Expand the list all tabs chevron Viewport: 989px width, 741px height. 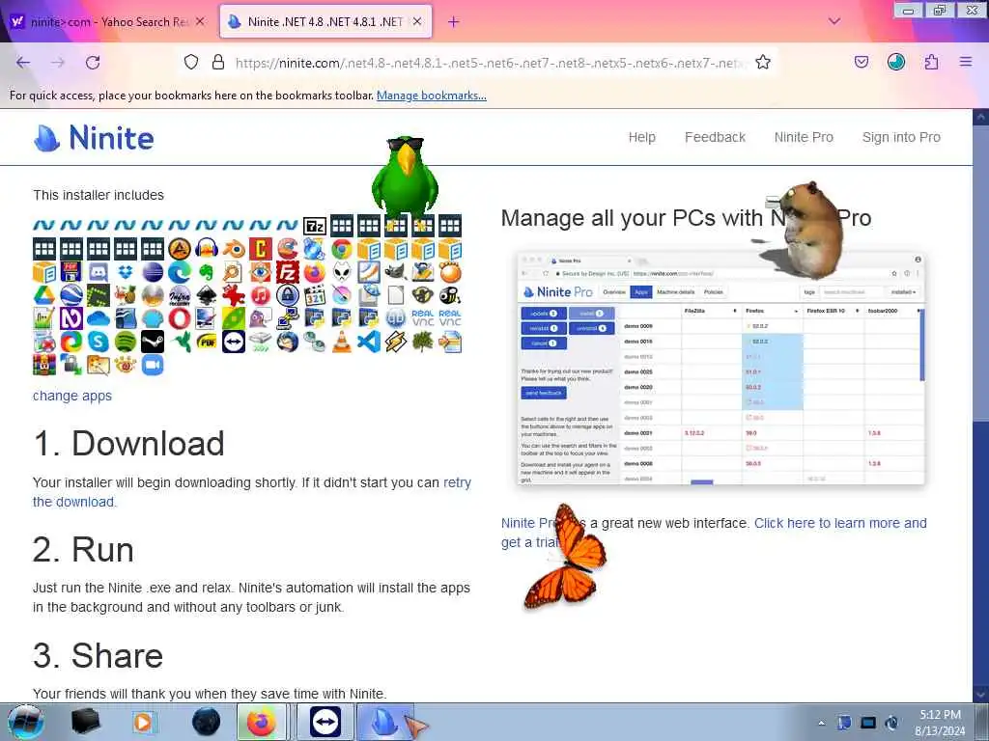click(834, 21)
